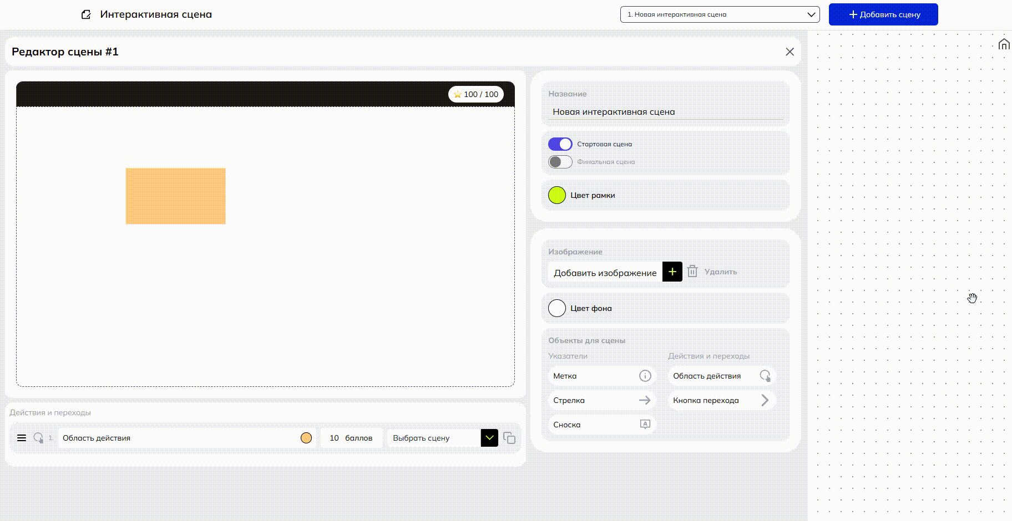The width and height of the screenshot is (1012, 521).
Task: Add a Сноска callout object
Action: tap(601, 425)
